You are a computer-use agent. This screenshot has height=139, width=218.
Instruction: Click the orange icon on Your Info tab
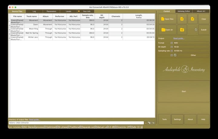pos(79,11)
